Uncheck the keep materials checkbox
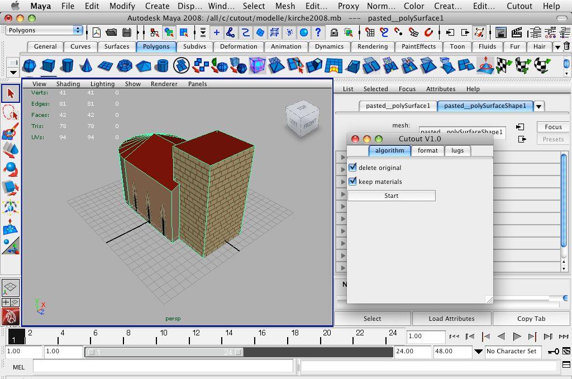This screenshot has height=379, width=572. tap(352, 181)
